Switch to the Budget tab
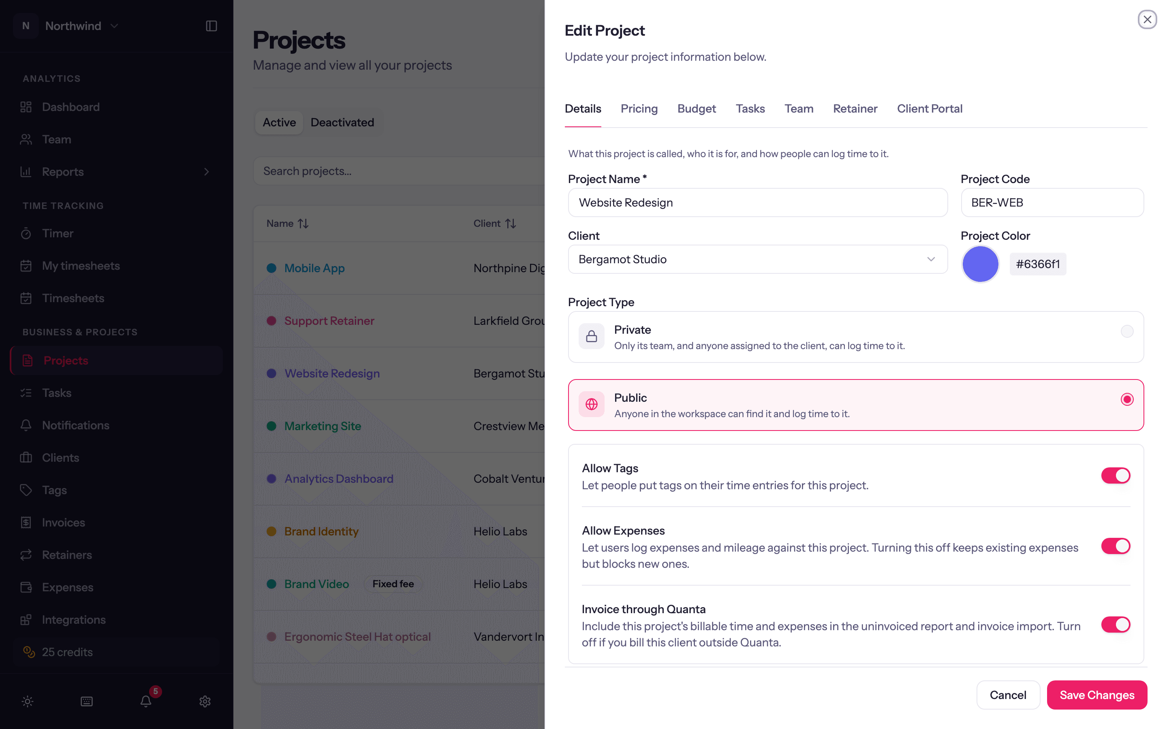The width and height of the screenshot is (1167, 729). (696, 109)
